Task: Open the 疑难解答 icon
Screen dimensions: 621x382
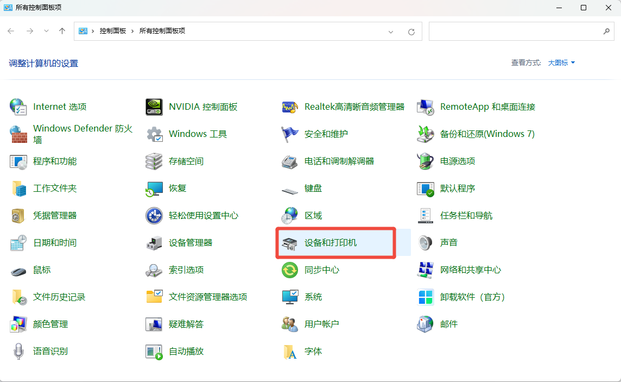Action: (x=154, y=324)
